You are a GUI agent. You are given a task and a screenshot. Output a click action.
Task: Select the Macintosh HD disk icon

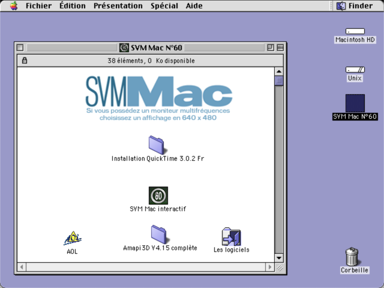(x=355, y=31)
